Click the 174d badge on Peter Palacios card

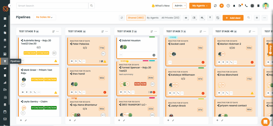click(x=102, y=48)
